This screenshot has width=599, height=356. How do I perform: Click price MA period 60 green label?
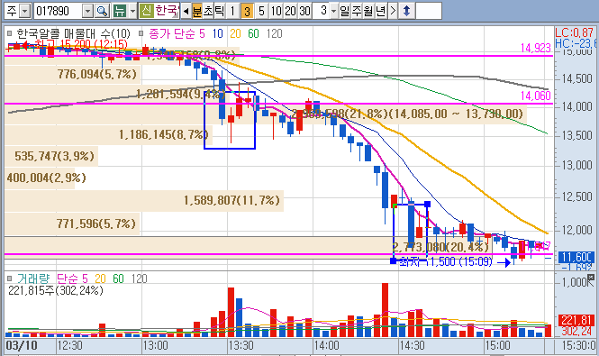253,33
